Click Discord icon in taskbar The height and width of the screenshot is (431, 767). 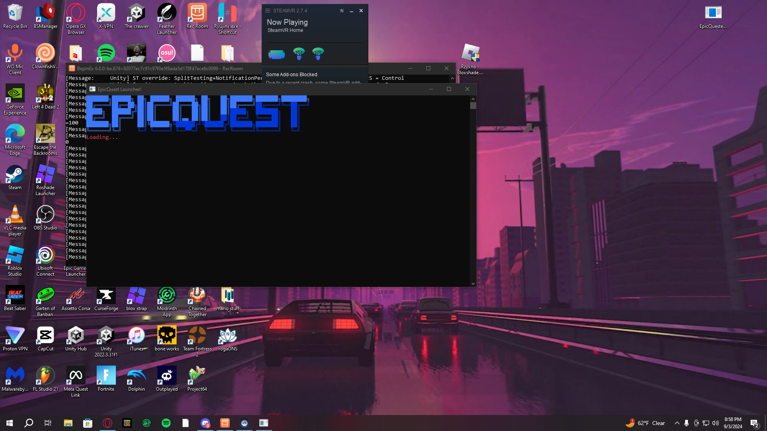[205, 423]
